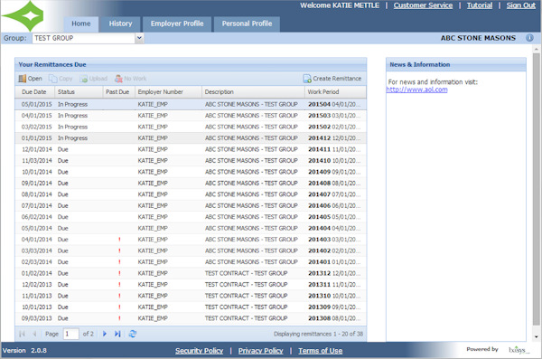Select the 03/02/2015 remittance row
The height and width of the screenshot is (359, 542).
tap(191, 127)
